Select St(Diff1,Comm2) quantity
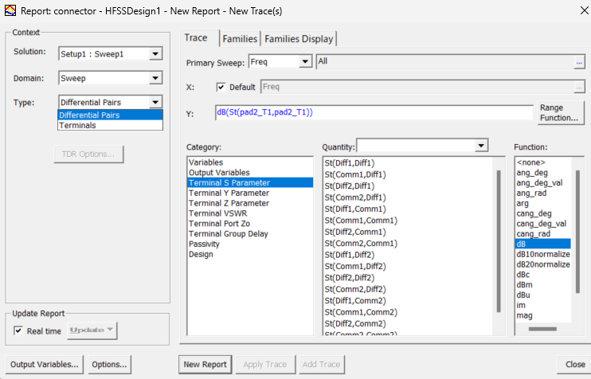Screen dimensions: 591x379 (409, 301)
